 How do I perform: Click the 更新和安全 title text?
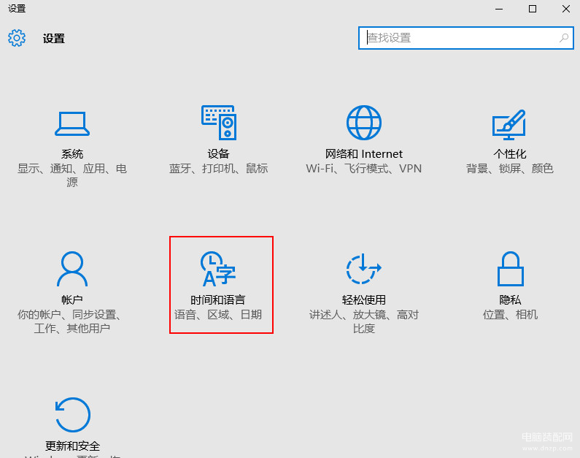[x=72, y=446]
